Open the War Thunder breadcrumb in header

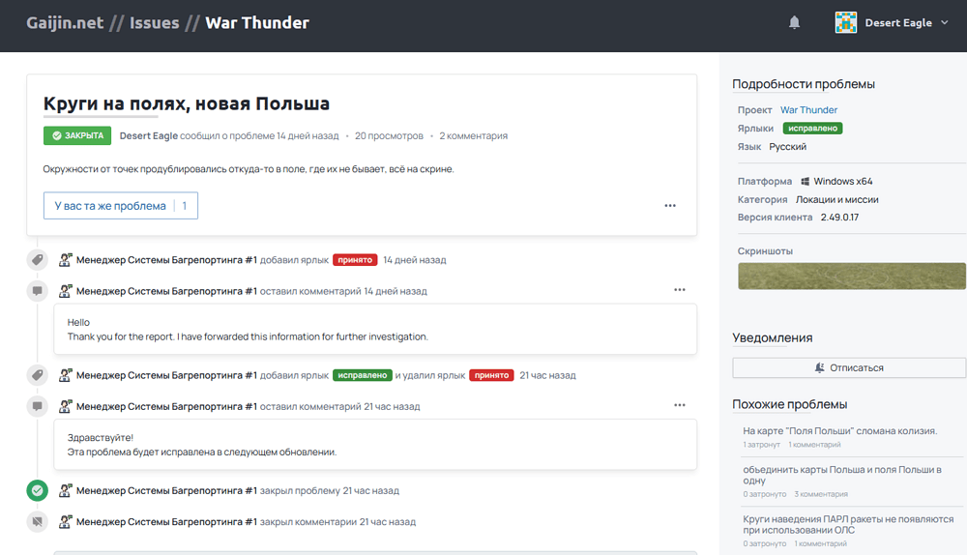(257, 22)
